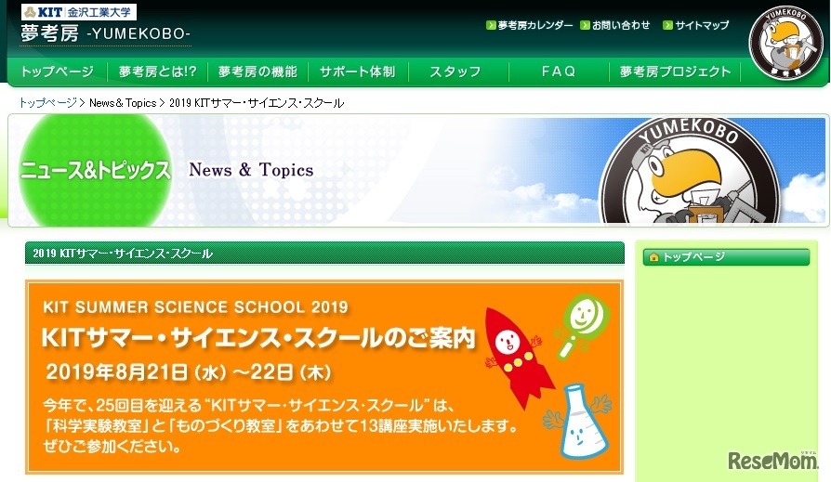Click the round YUMEKOBO mascot logo in header
The width and height of the screenshot is (831, 482).
785,43
